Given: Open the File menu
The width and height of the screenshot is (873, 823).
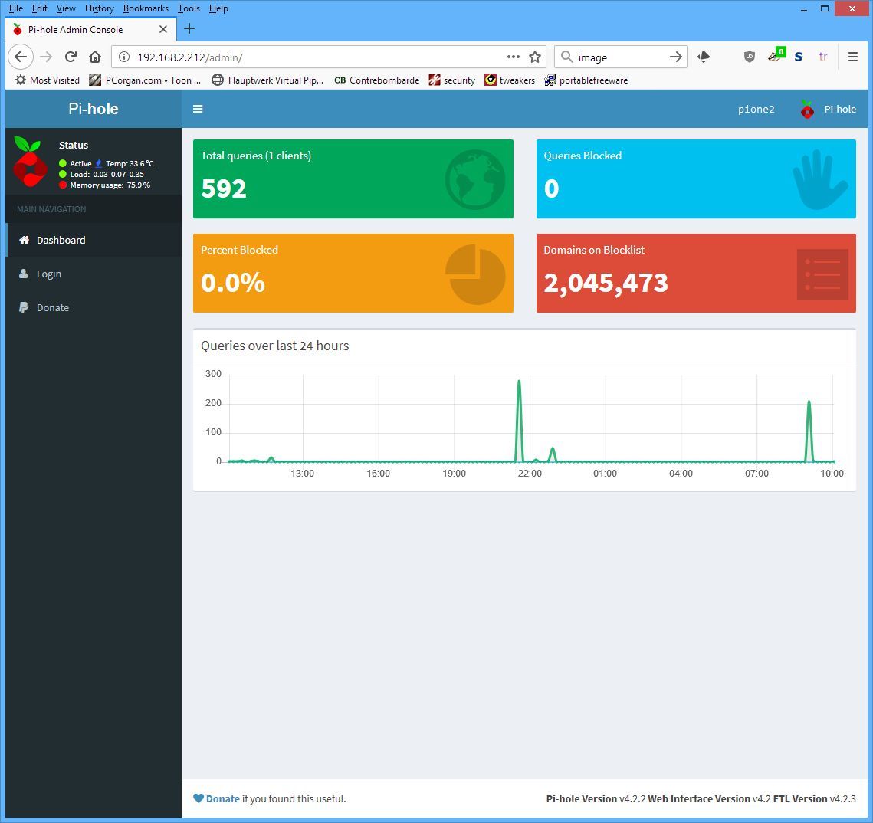Looking at the screenshot, I should coord(16,8).
